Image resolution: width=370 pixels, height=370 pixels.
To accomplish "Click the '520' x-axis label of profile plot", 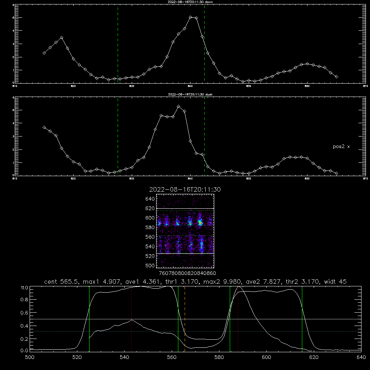I will pyautogui.click(x=77, y=357).
